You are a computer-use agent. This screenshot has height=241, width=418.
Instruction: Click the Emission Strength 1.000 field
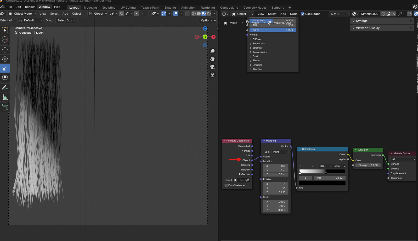point(368,165)
